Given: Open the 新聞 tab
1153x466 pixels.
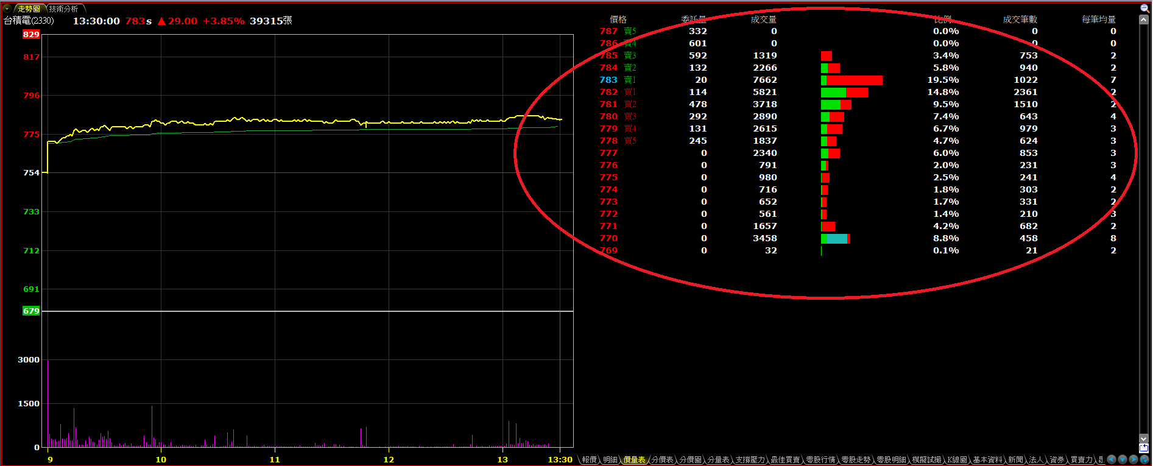Looking at the screenshot, I should 1015,460.
